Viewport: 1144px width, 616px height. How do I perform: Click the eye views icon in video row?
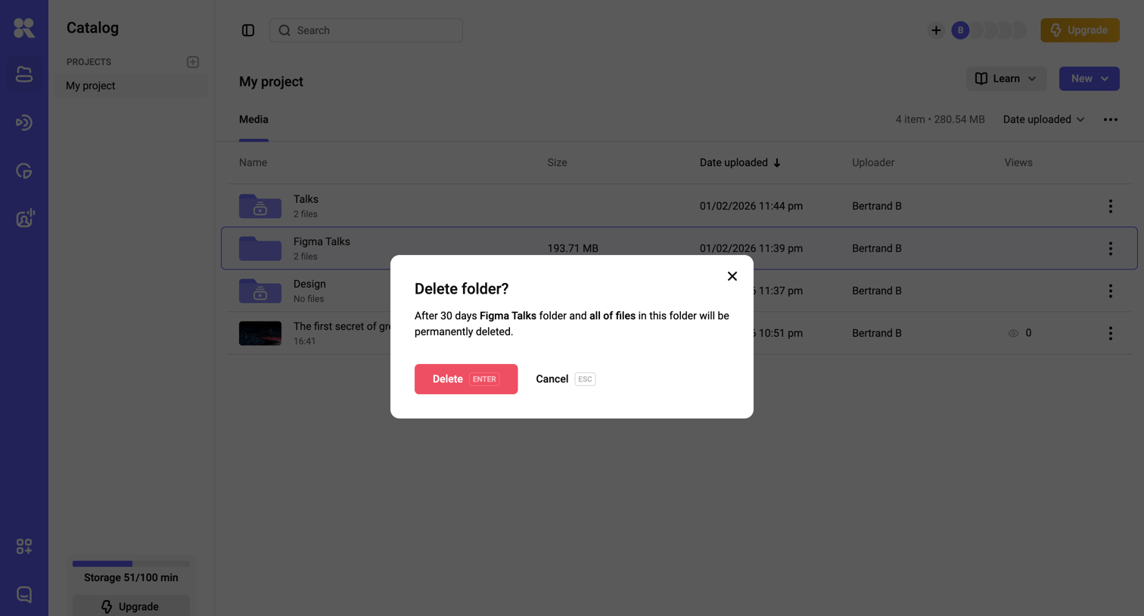[1013, 333]
